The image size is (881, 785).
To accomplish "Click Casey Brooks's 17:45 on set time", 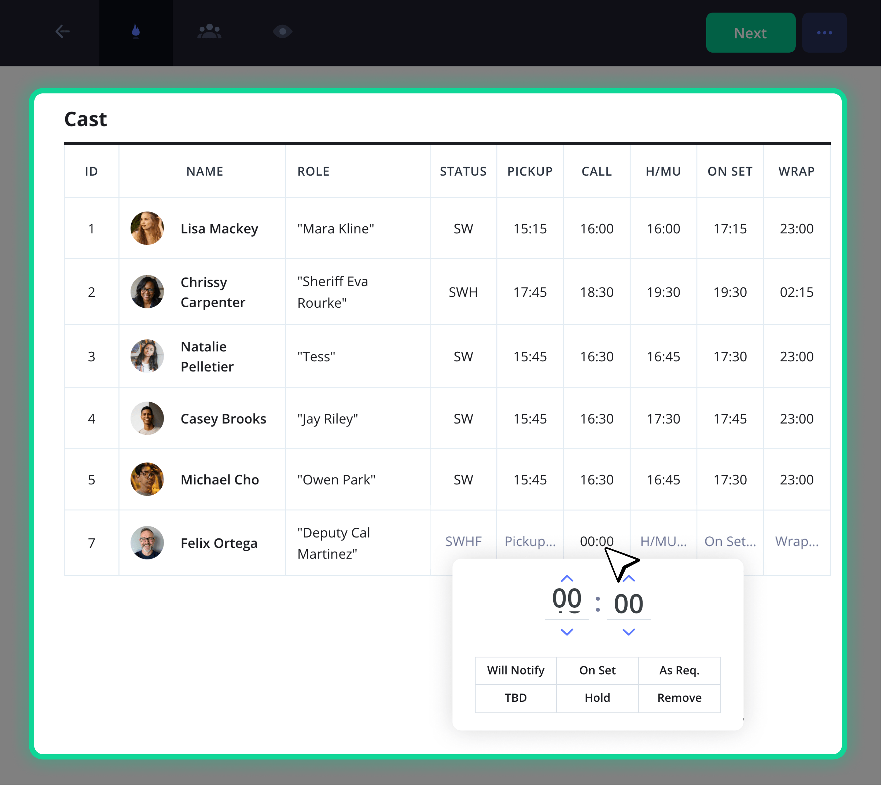I will point(730,419).
